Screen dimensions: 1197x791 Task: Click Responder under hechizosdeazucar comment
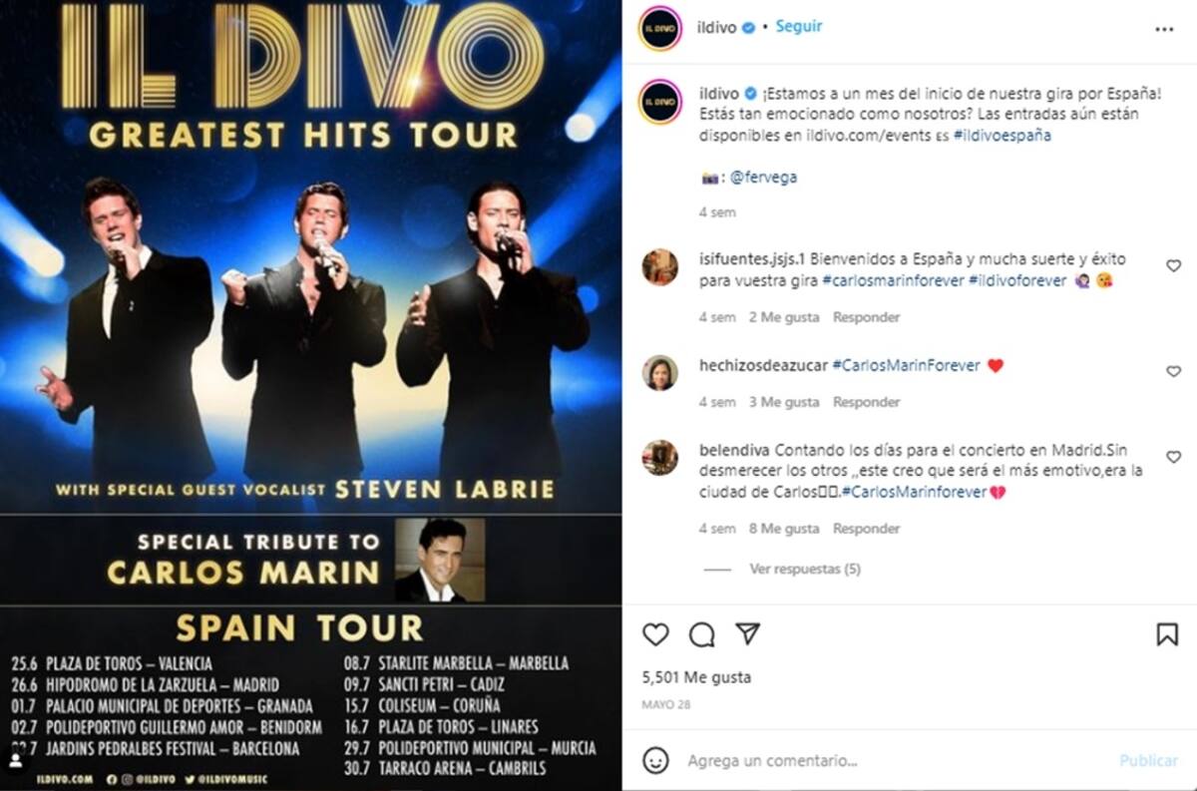coord(867,402)
